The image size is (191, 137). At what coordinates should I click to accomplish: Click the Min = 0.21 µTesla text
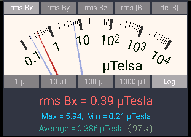click(x=119, y=116)
